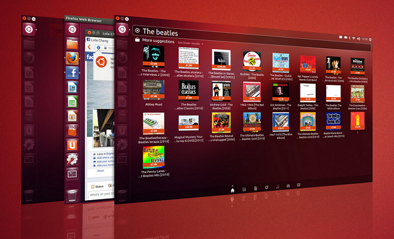
Task: Select the Status tab in Facebook's composer
Action: coord(98,186)
